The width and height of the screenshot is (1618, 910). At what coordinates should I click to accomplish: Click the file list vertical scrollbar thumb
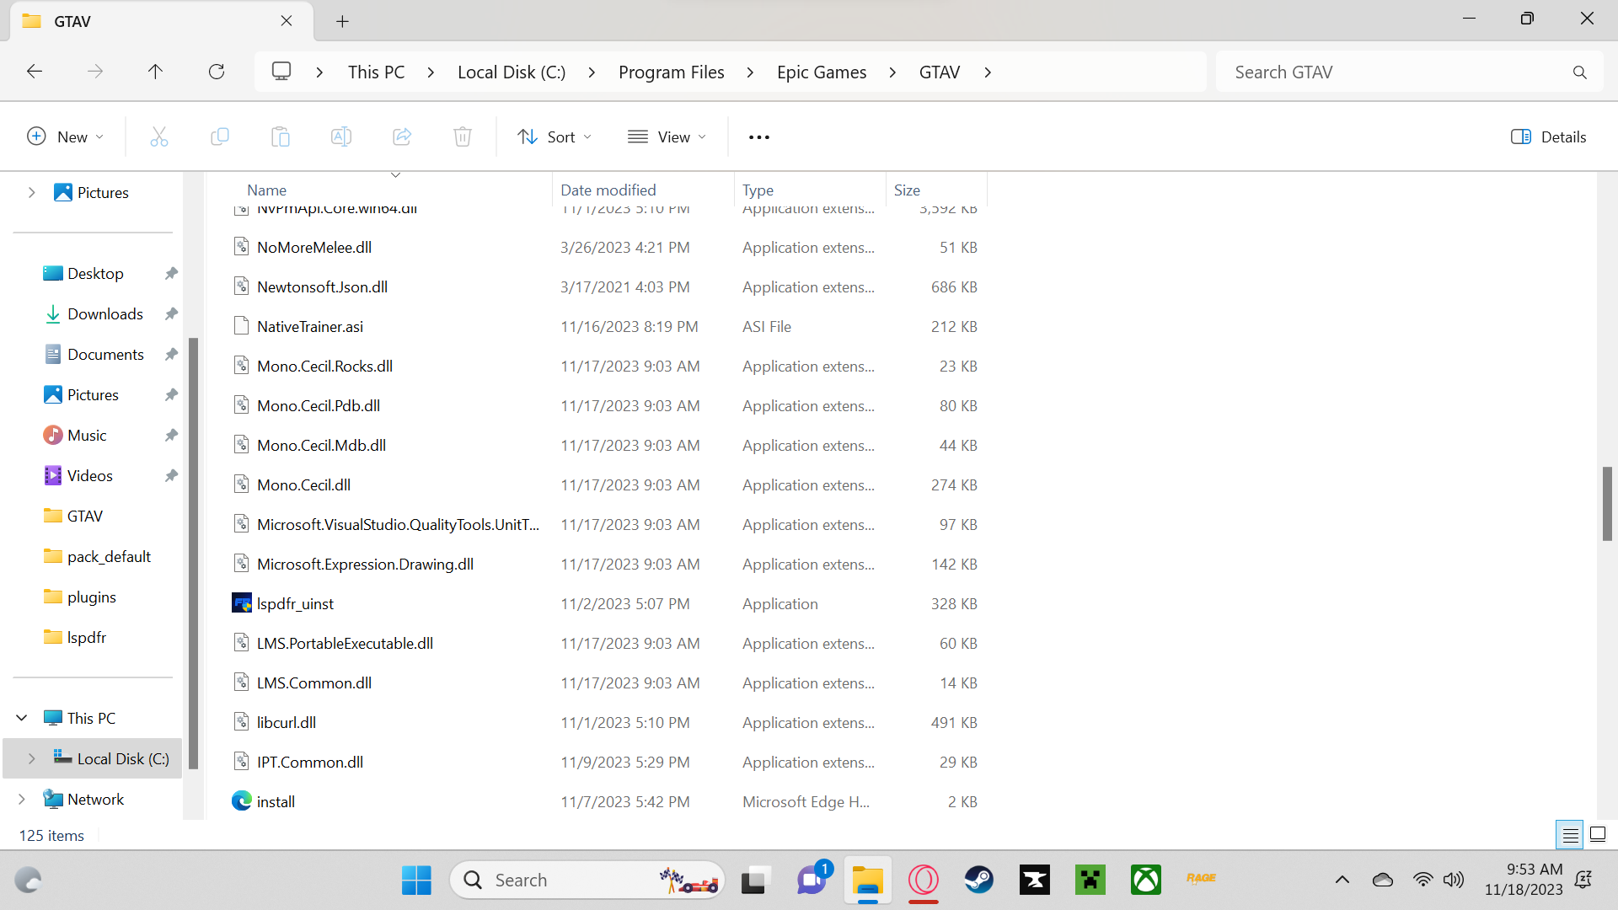click(1607, 503)
